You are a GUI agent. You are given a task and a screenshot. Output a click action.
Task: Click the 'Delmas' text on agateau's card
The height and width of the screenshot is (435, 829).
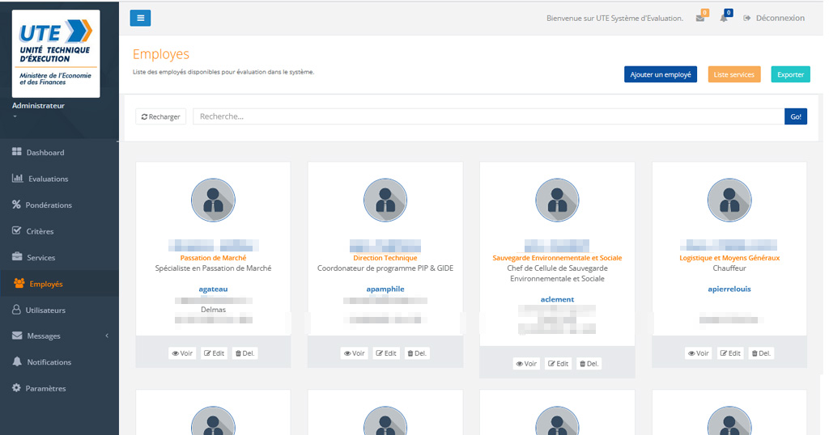[213, 310]
